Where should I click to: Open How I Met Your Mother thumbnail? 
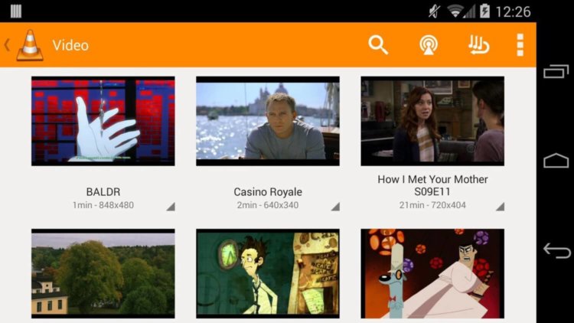432,120
